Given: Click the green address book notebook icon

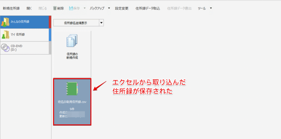Looking at the screenshot, I should point(72,89).
